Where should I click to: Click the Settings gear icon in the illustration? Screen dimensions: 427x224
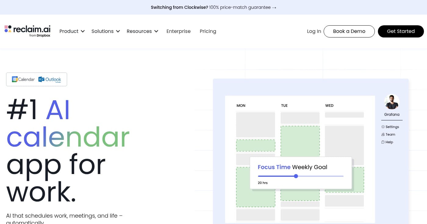click(383, 127)
